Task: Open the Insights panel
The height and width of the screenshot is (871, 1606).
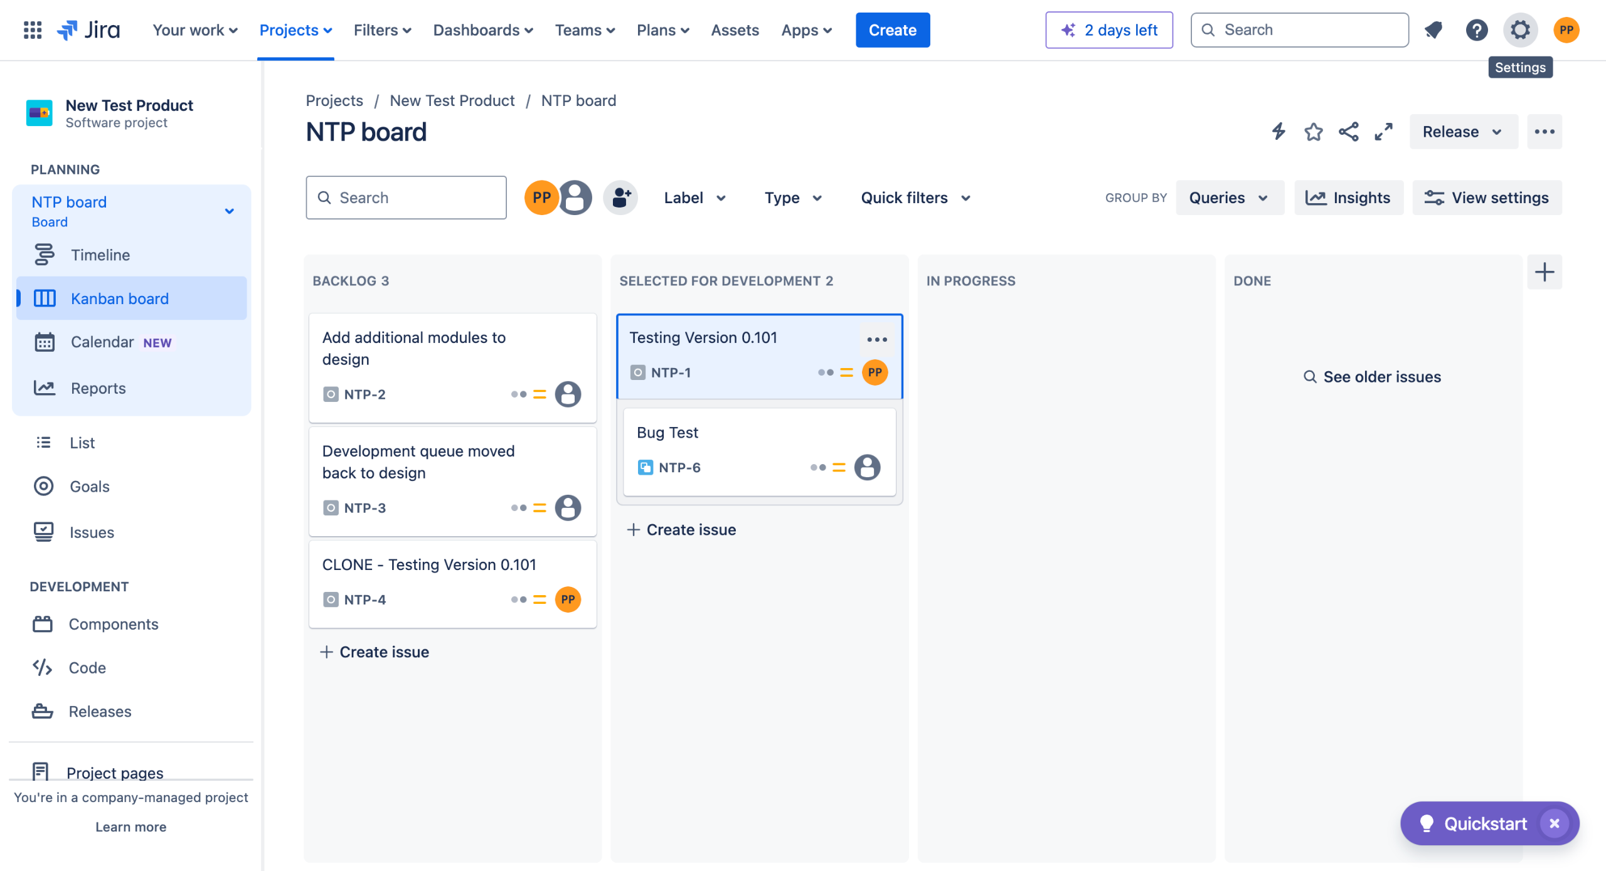Action: (x=1348, y=198)
